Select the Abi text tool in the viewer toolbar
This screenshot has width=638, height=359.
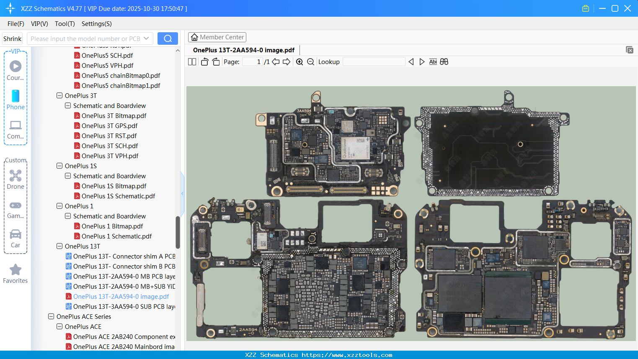(433, 62)
